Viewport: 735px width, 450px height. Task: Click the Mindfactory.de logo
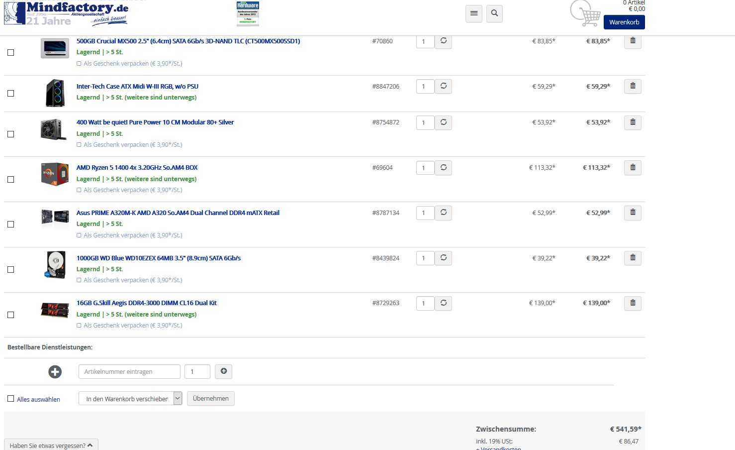tap(66, 13)
